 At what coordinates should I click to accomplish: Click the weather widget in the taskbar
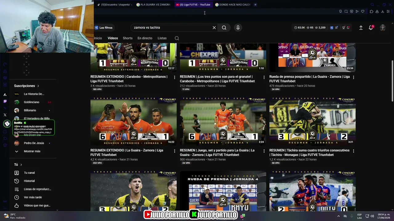click(x=14, y=216)
